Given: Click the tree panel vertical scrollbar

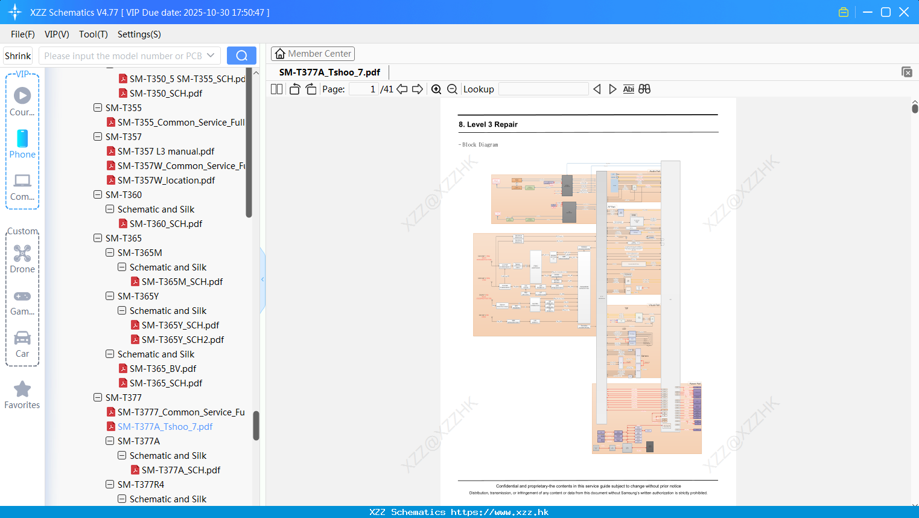Looking at the screenshot, I should tap(256, 426).
